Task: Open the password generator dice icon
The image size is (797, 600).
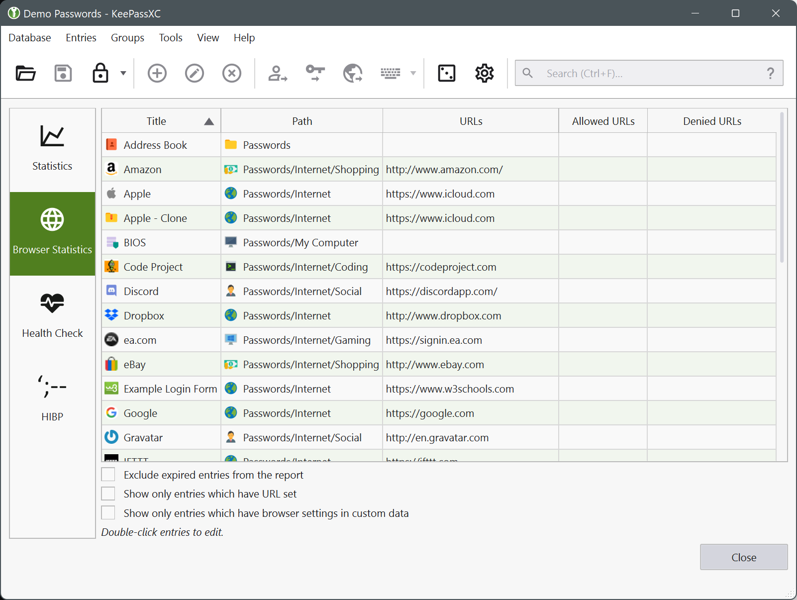Action: click(446, 74)
